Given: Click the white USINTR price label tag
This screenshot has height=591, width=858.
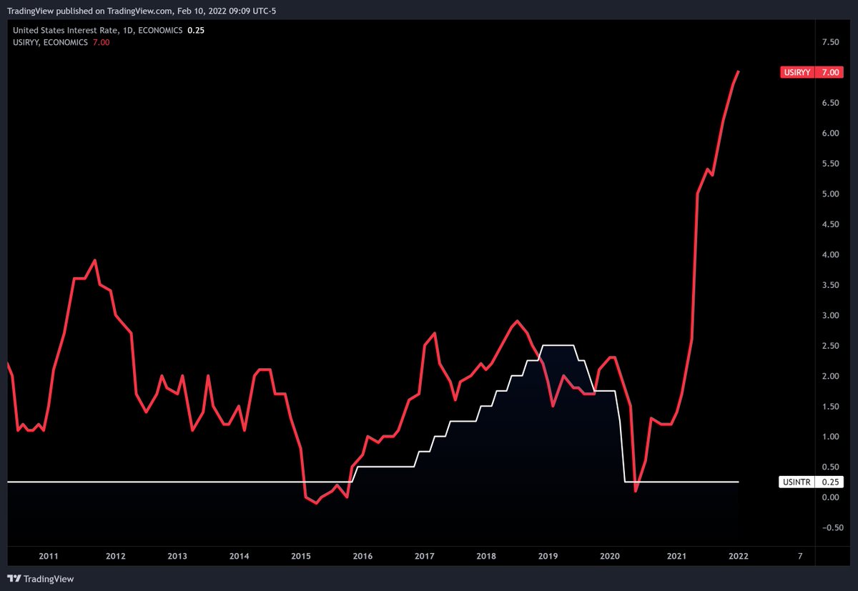Looking at the screenshot, I should click(x=812, y=482).
